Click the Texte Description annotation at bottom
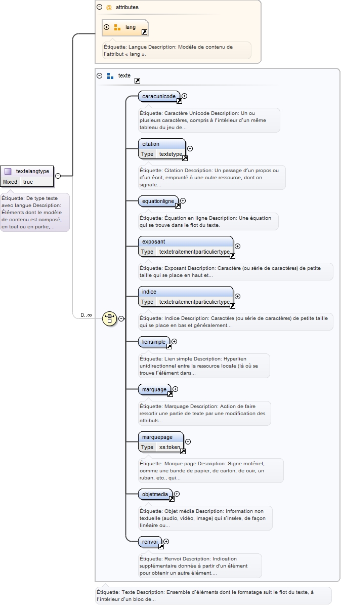Image resolution: width=341 pixels, height=606 pixels. [x=213, y=595]
